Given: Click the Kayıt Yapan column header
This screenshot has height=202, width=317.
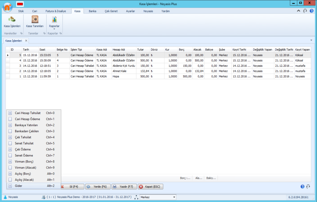Looking at the screenshot, I should point(303,50).
